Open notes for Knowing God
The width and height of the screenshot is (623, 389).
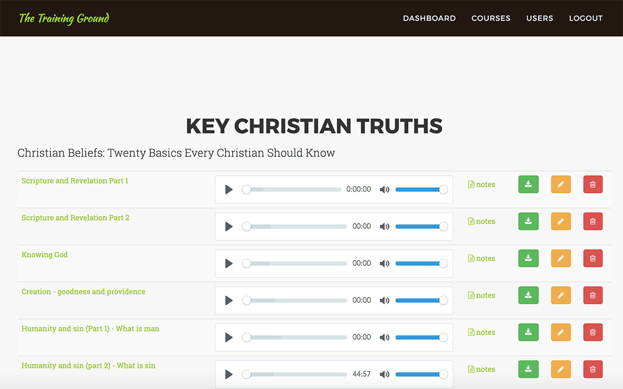coord(481,259)
